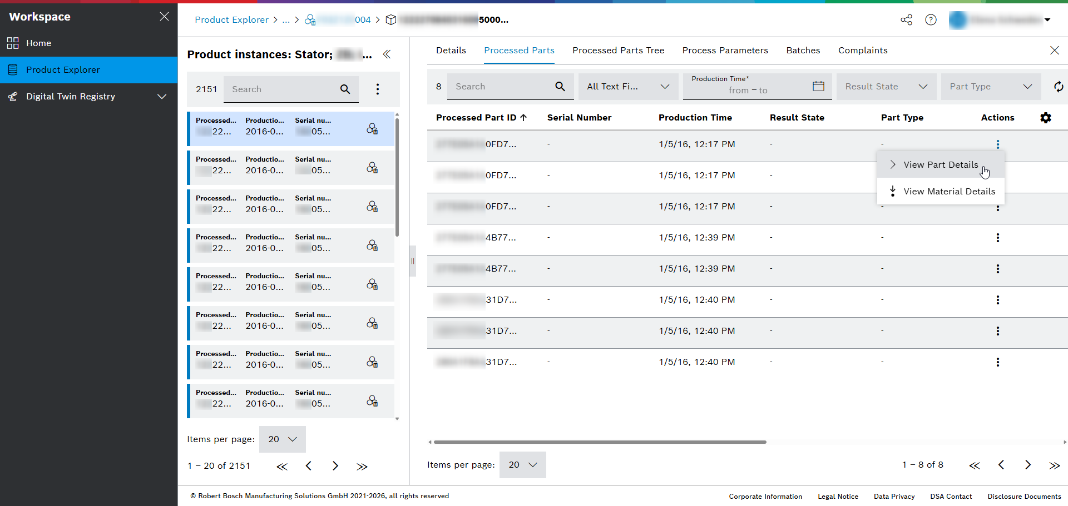
Task: Open Product Explorer breadcrumb link
Action: [231, 20]
